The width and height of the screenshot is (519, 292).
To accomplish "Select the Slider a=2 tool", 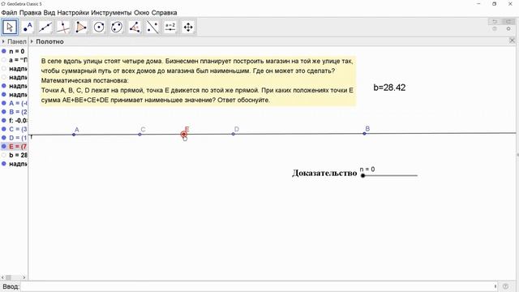I will click(170, 27).
